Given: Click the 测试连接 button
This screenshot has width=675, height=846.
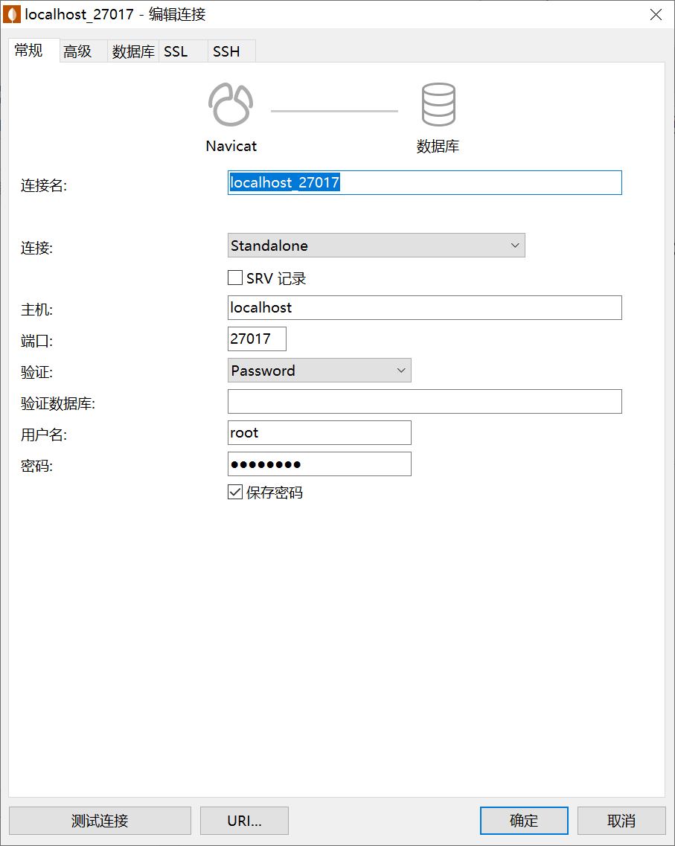Looking at the screenshot, I should (100, 821).
